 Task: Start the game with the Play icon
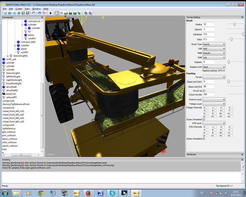tap(51, 13)
